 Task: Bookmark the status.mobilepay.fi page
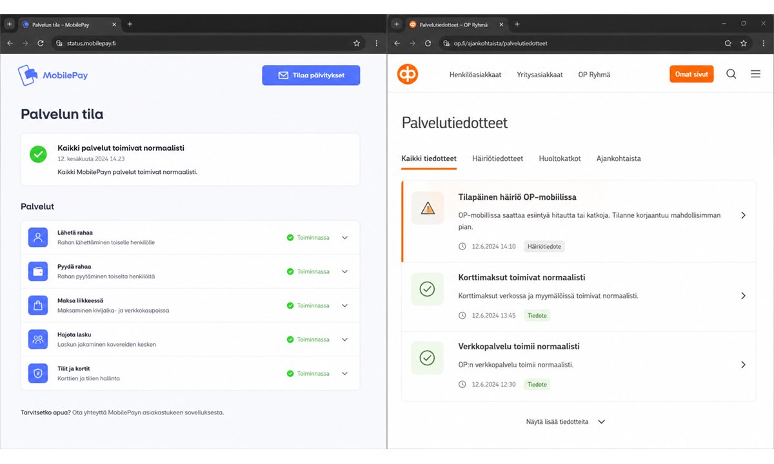pos(357,43)
